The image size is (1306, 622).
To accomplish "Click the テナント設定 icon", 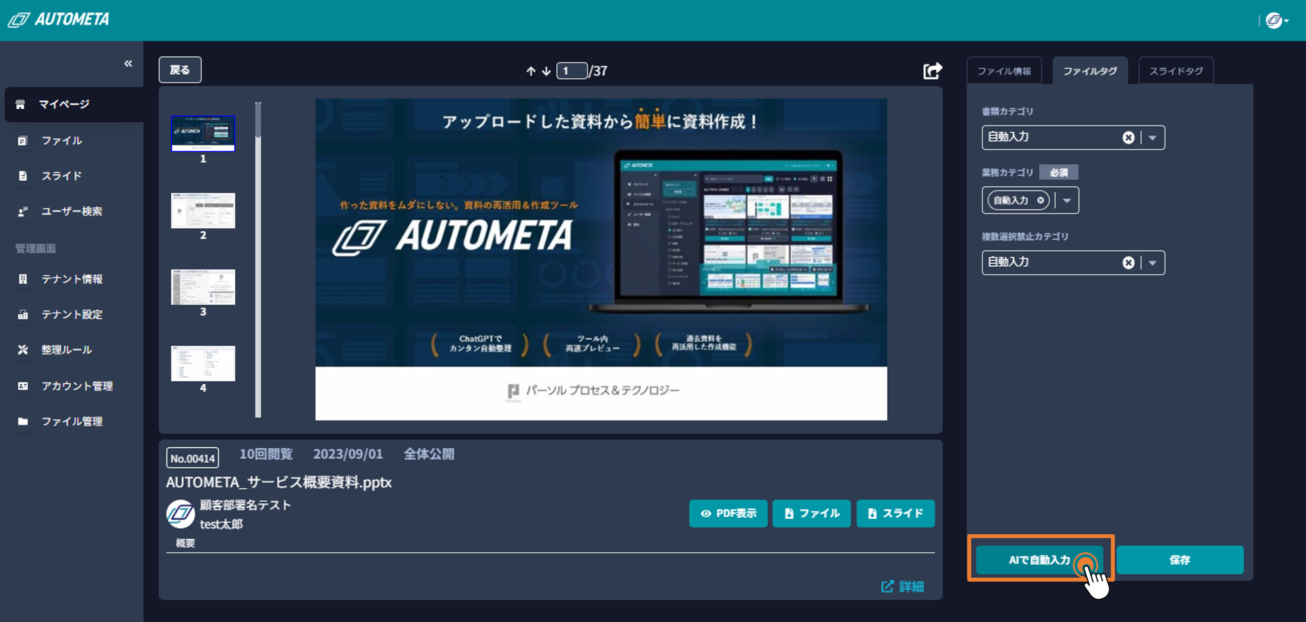I will [23, 314].
